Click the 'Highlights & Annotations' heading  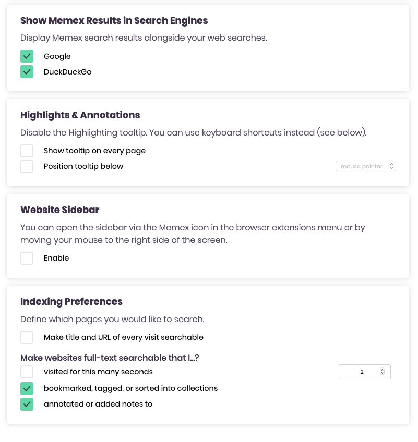click(80, 115)
